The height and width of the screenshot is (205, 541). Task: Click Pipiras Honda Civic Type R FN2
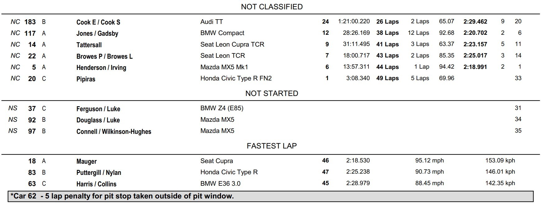[x=236, y=78]
